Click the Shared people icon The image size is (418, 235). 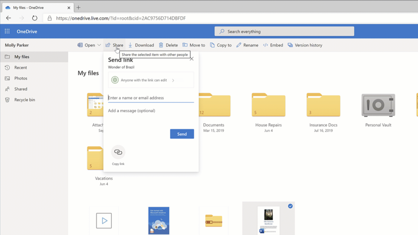pyautogui.click(x=7, y=89)
